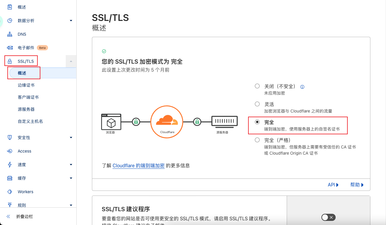Viewport: 386px width, 225px height.
Task: Click the Beta badge beside 电子邮件
Action: pyautogui.click(x=42, y=48)
